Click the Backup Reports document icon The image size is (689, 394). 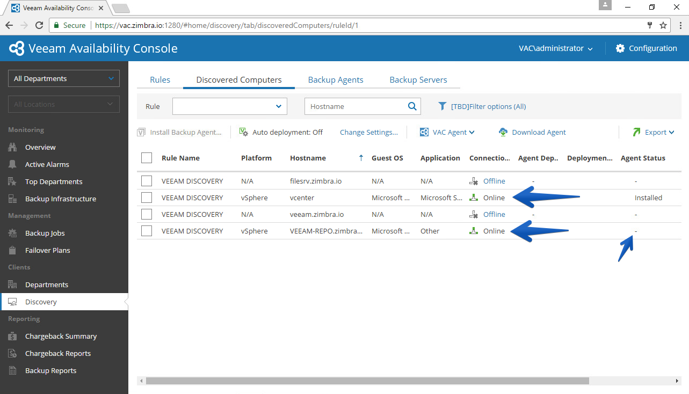pyautogui.click(x=13, y=370)
